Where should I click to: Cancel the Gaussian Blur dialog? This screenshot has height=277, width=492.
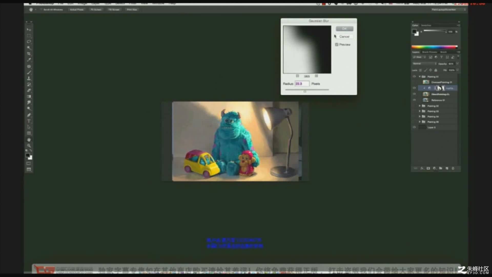(x=344, y=37)
